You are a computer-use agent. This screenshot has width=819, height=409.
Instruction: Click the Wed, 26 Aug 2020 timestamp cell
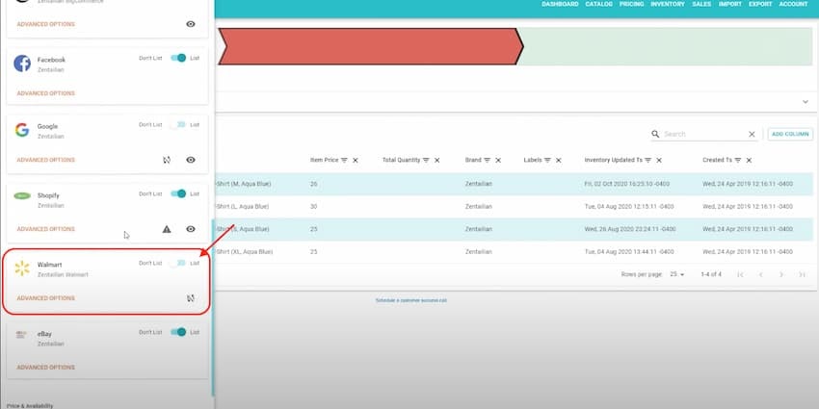click(x=630, y=229)
